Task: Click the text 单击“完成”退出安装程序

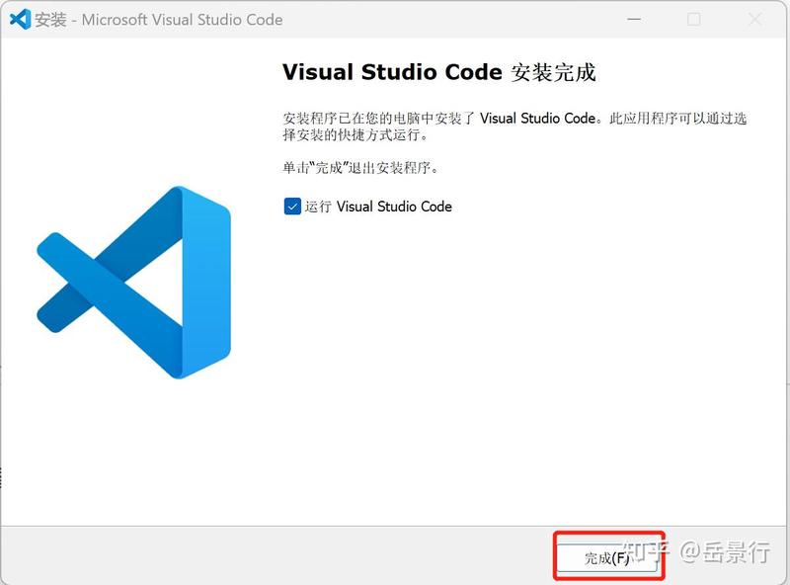Action: pyautogui.click(x=360, y=167)
